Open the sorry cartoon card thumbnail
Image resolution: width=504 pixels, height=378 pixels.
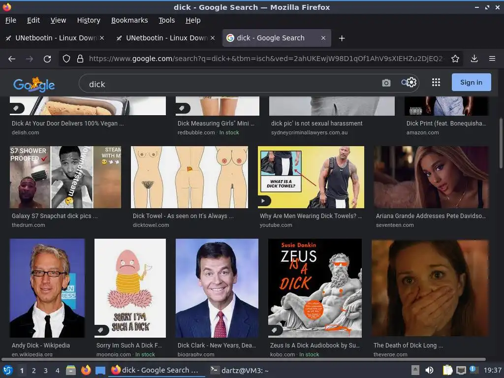130,288
